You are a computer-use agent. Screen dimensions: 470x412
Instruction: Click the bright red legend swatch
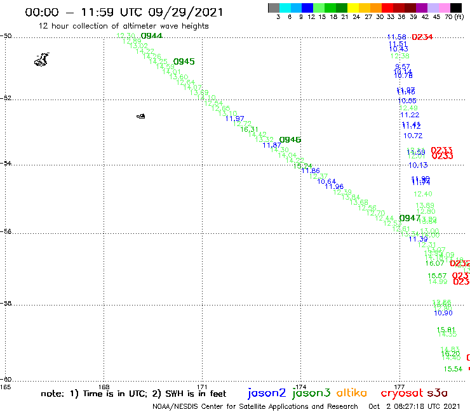click(387, 8)
